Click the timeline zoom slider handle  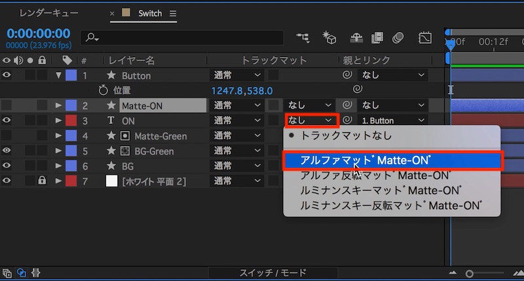(x=469, y=273)
